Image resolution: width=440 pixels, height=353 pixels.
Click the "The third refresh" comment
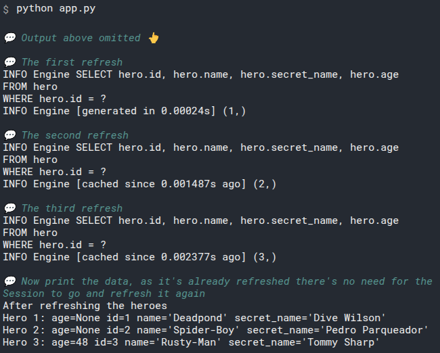[72, 208]
